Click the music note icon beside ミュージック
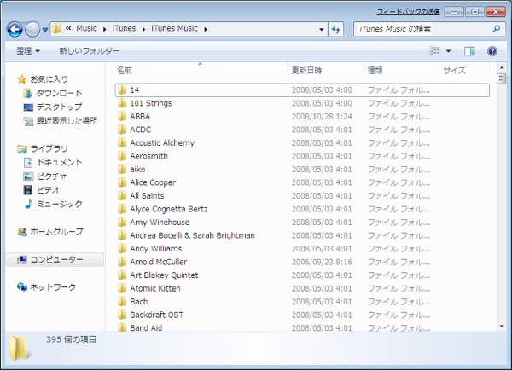Image resolution: width=512 pixels, height=370 pixels. point(29,204)
